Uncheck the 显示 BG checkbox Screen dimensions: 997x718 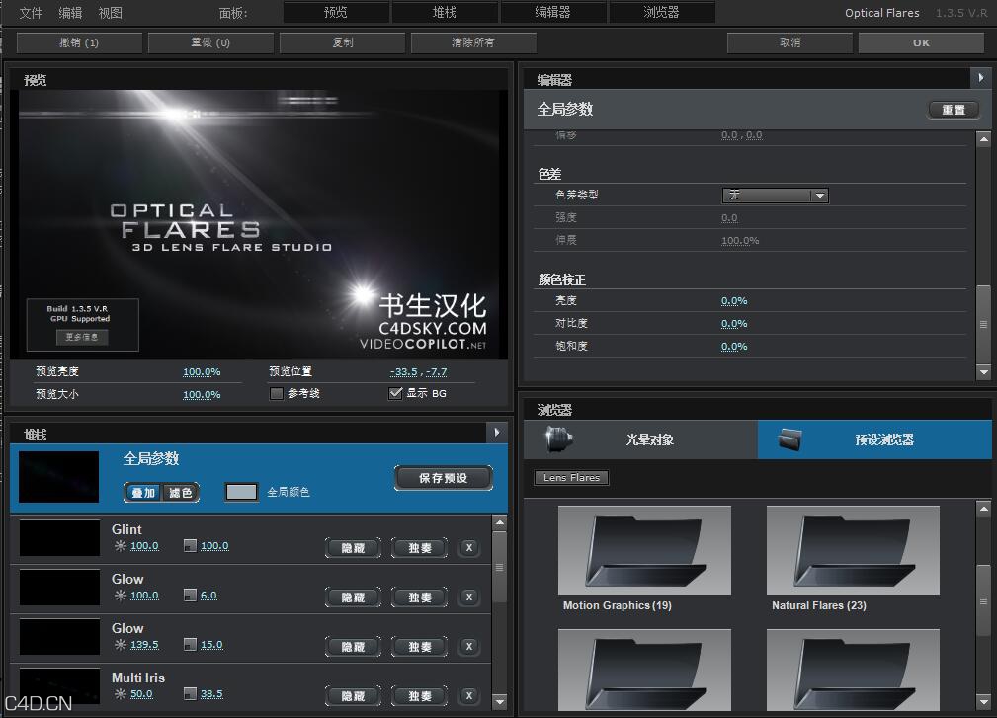point(396,393)
